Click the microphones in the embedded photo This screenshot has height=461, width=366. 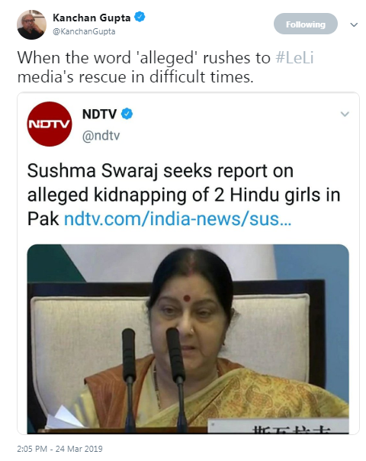click(152, 380)
